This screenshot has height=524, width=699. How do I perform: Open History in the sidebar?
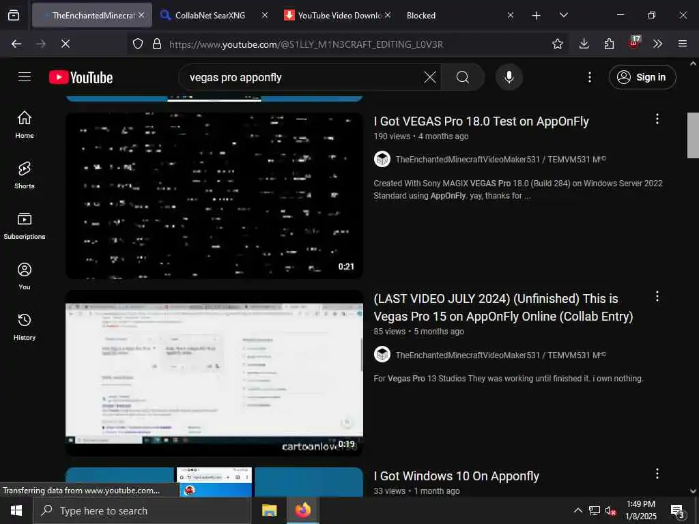[25, 327]
